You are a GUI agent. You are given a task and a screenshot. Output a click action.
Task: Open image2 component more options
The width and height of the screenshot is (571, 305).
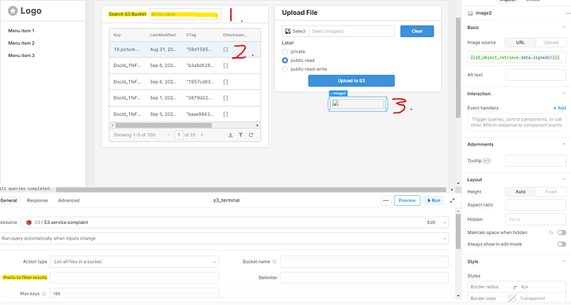[x=568, y=13]
